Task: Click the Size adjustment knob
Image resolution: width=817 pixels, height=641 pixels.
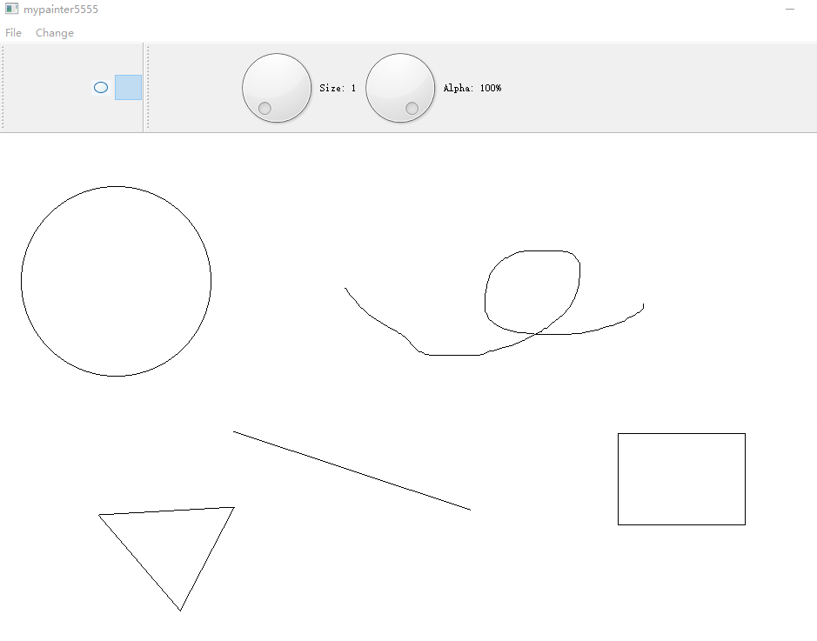Action: point(277,87)
